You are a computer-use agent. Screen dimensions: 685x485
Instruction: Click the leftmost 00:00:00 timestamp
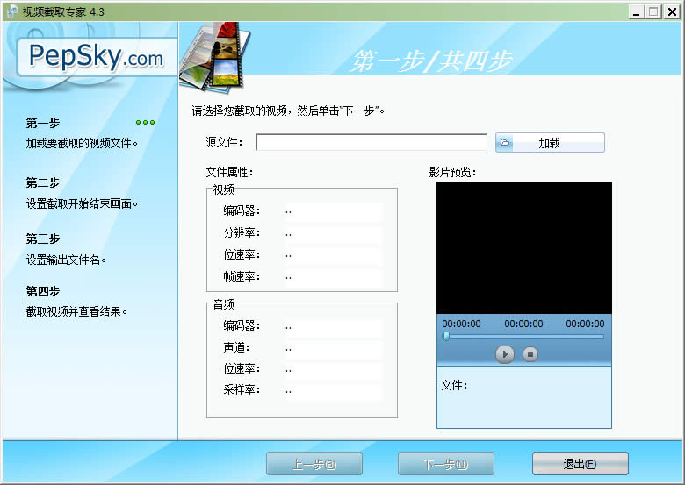(461, 324)
